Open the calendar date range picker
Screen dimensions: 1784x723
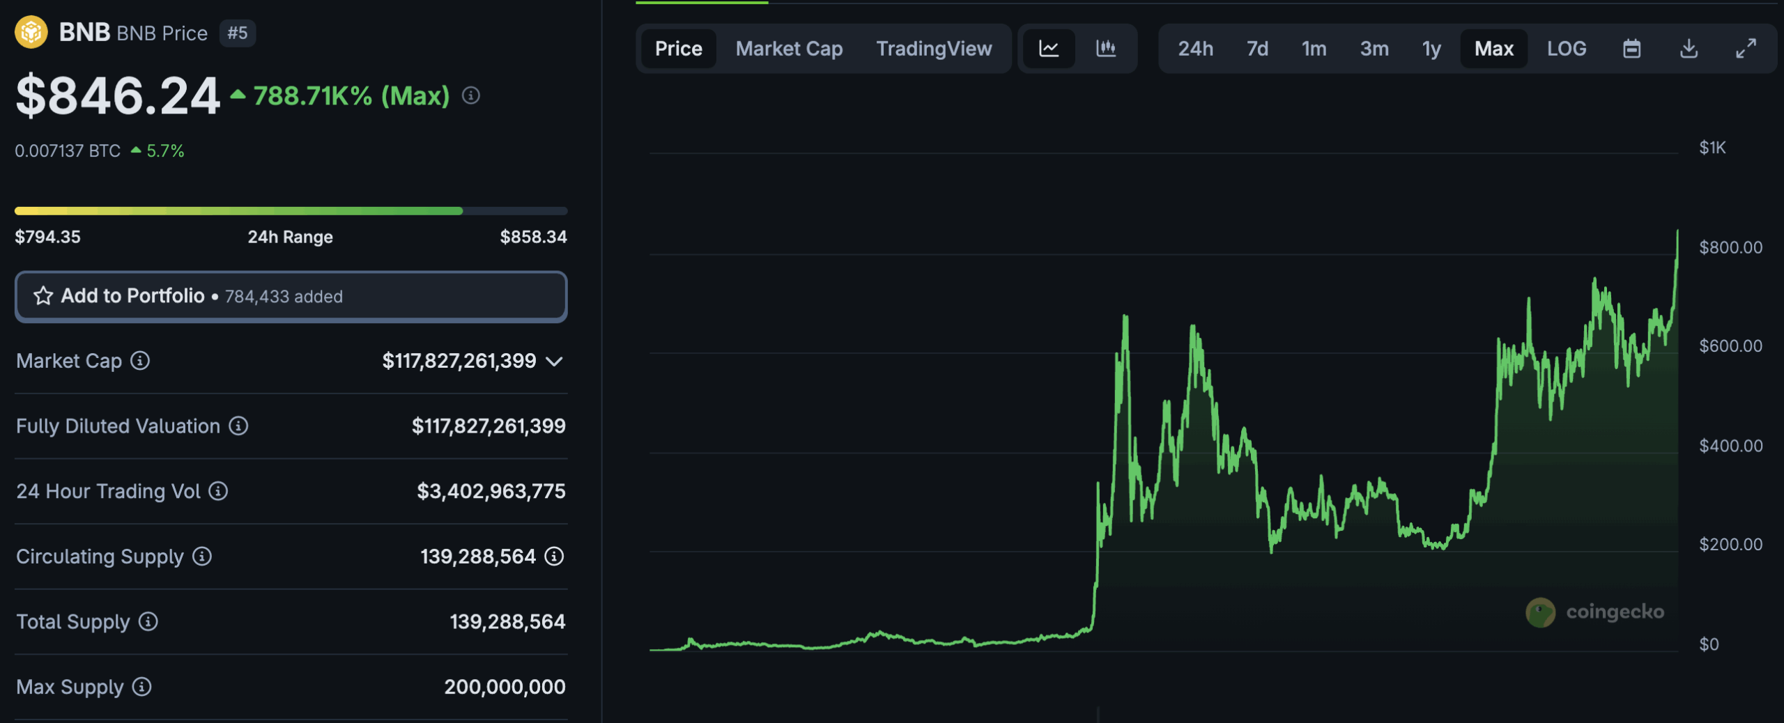(x=1631, y=49)
